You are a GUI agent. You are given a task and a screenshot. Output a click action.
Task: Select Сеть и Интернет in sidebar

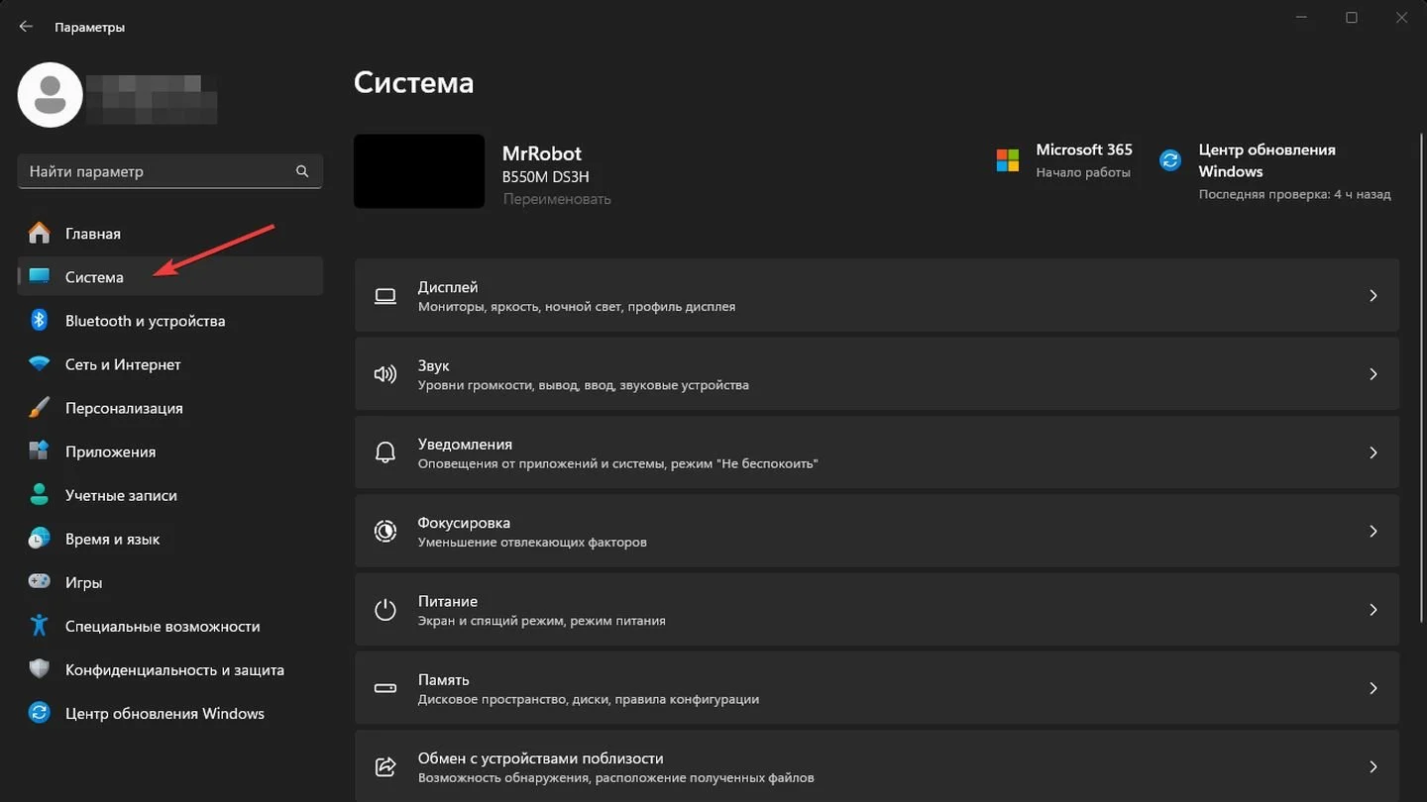(x=123, y=364)
